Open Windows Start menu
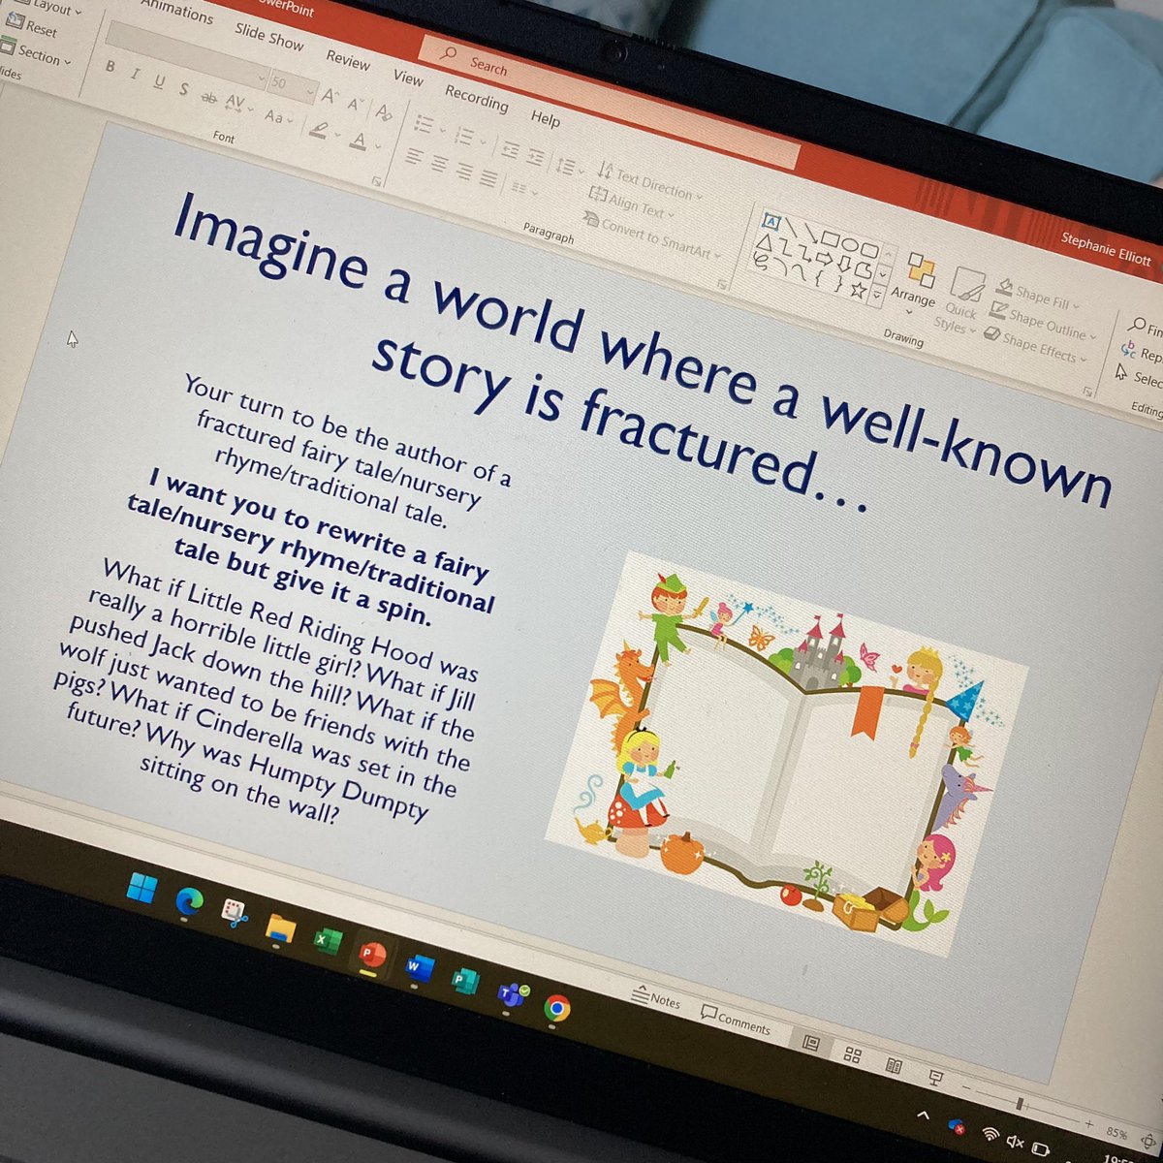This screenshot has width=1163, height=1163. click(142, 886)
